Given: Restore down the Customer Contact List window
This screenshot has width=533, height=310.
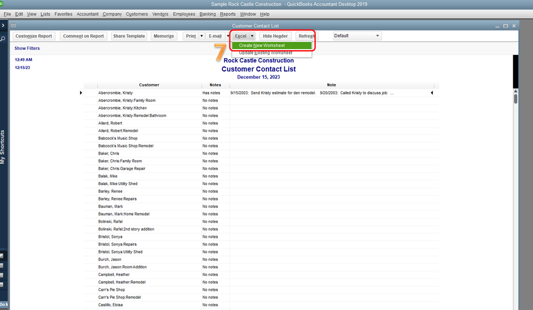Looking at the screenshot, I should coord(505,26).
